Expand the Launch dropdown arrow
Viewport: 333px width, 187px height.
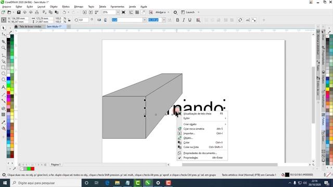pyautogui.click(x=199, y=12)
